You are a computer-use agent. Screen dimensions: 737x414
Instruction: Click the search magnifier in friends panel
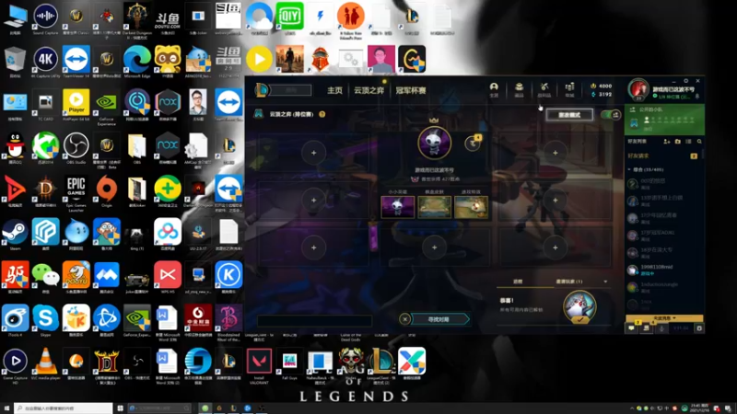pos(699,142)
